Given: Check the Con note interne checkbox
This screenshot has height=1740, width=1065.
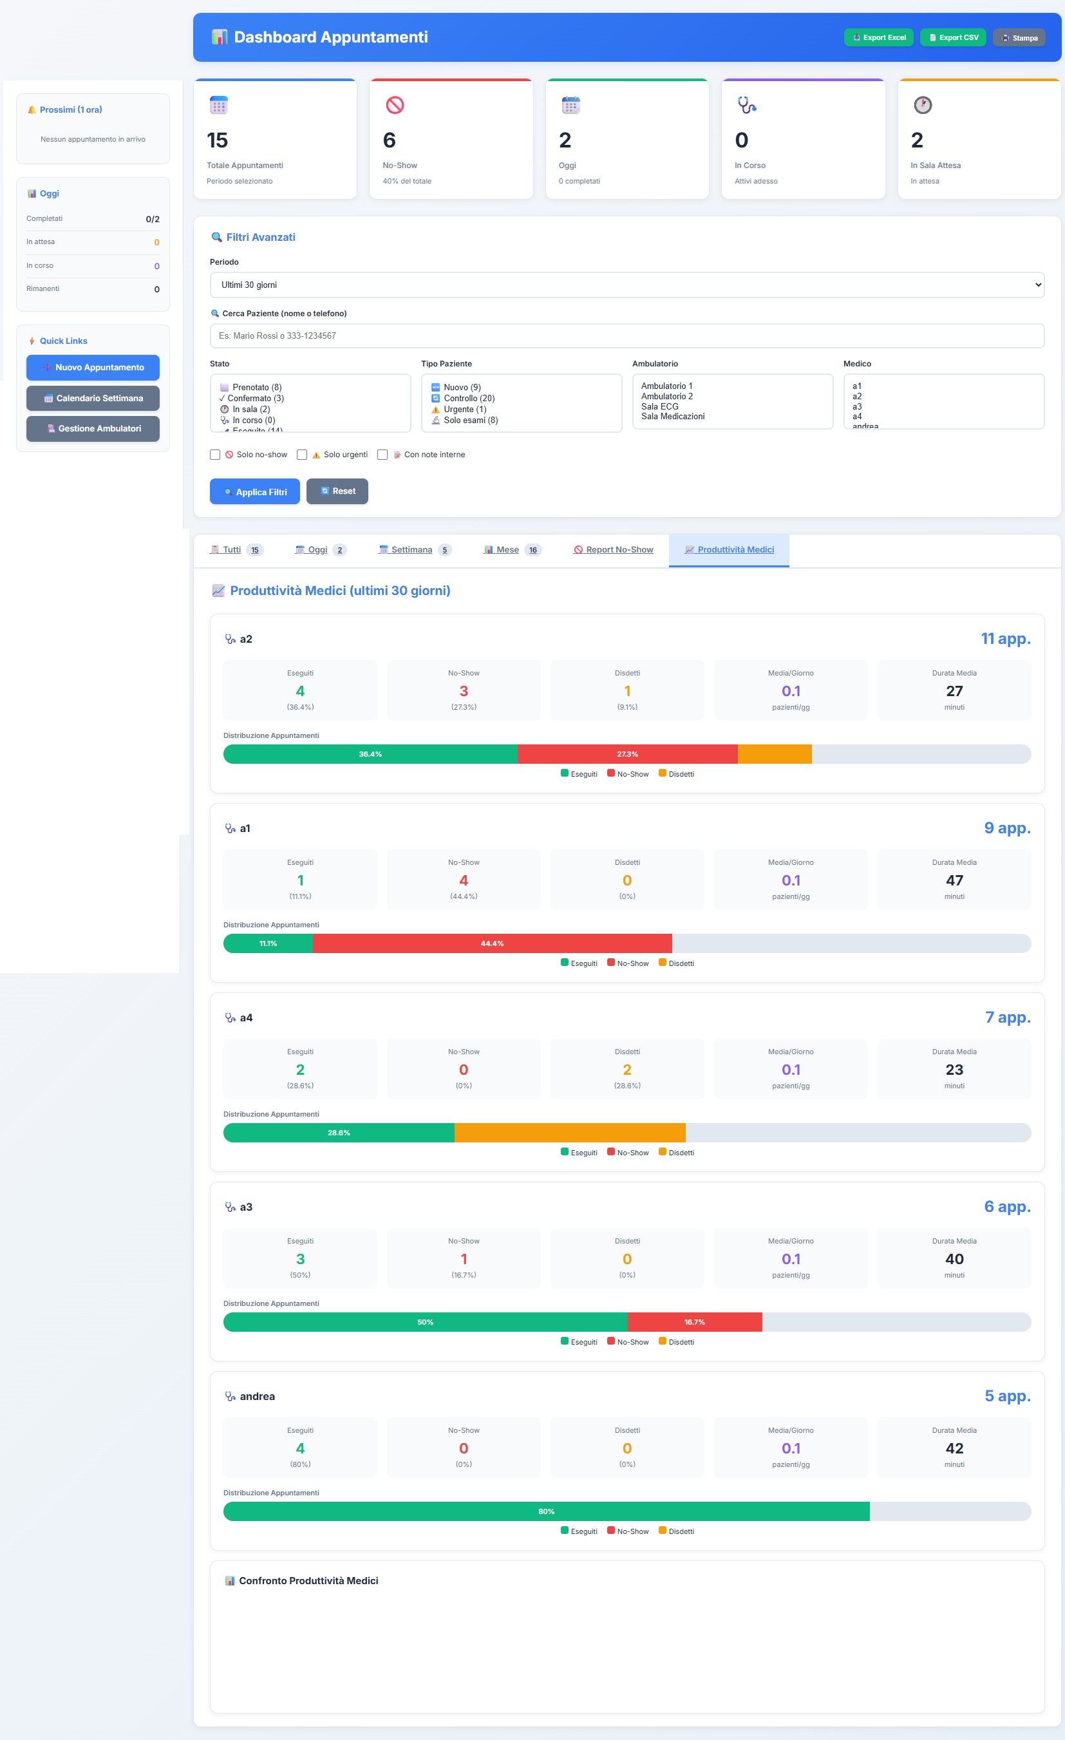Looking at the screenshot, I should (x=382, y=455).
